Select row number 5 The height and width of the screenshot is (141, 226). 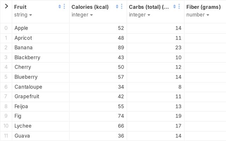(x=6, y=77)
